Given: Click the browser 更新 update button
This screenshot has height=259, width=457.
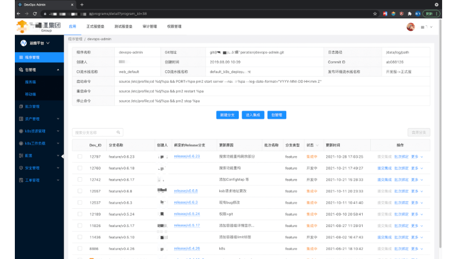Looking at the screenshot, I should coord(431,14).
